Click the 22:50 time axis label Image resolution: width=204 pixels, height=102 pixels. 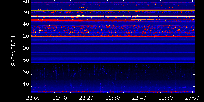pos(166,98)
